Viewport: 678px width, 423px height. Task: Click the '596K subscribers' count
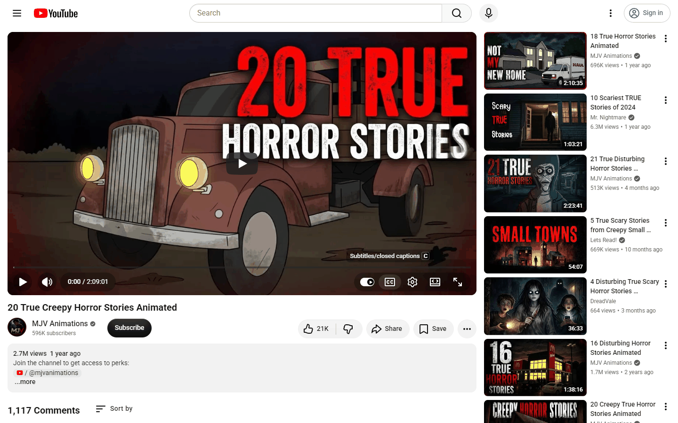pos(54,333)
